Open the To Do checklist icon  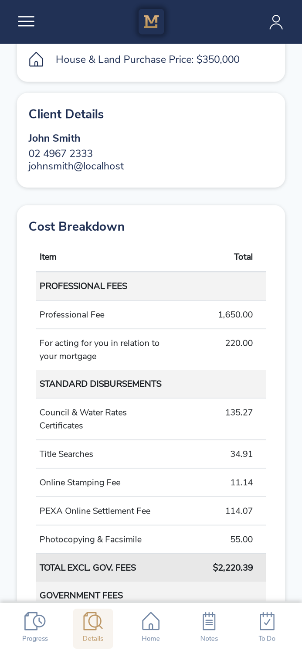click(267, 621)
